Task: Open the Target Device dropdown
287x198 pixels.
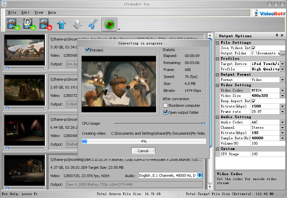Action: point(283,64)
